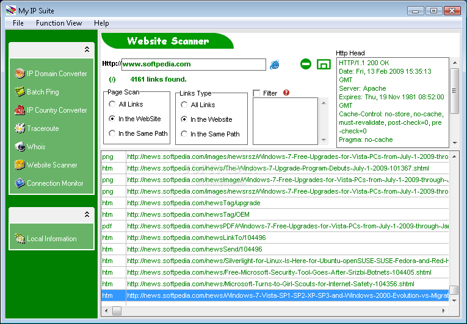Open URL in Internet Explorer icon

coord(274,65)
